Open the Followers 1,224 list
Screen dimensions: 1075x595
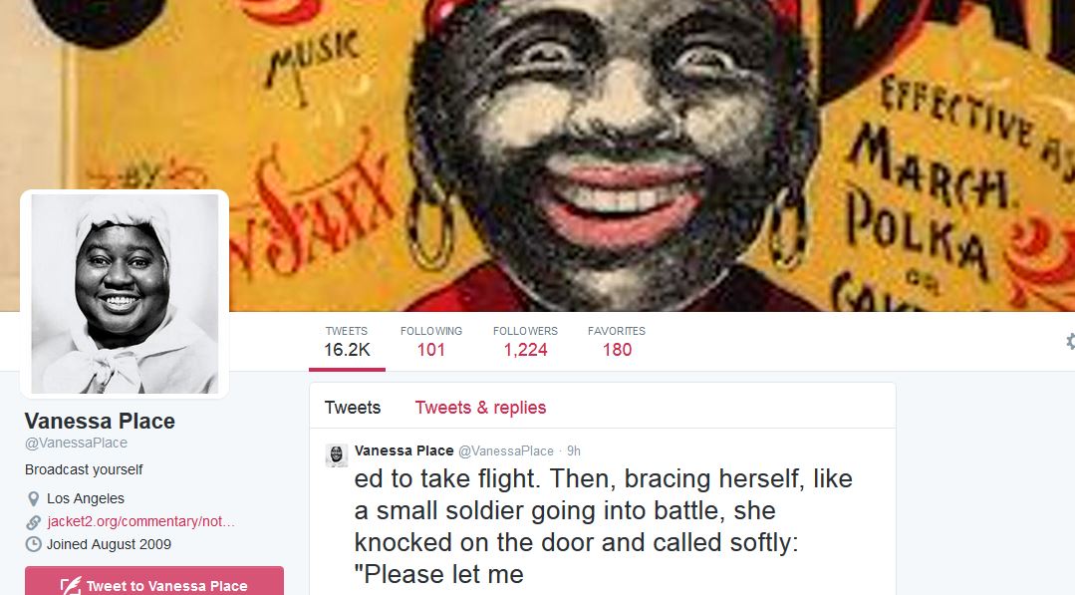pos(525,341)
